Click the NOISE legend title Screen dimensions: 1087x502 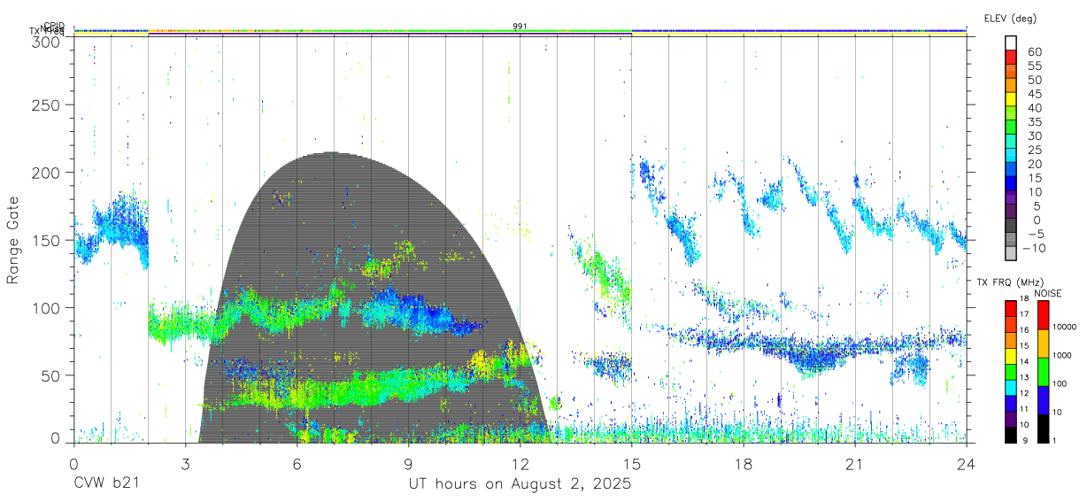click(x=1048, y=293)
